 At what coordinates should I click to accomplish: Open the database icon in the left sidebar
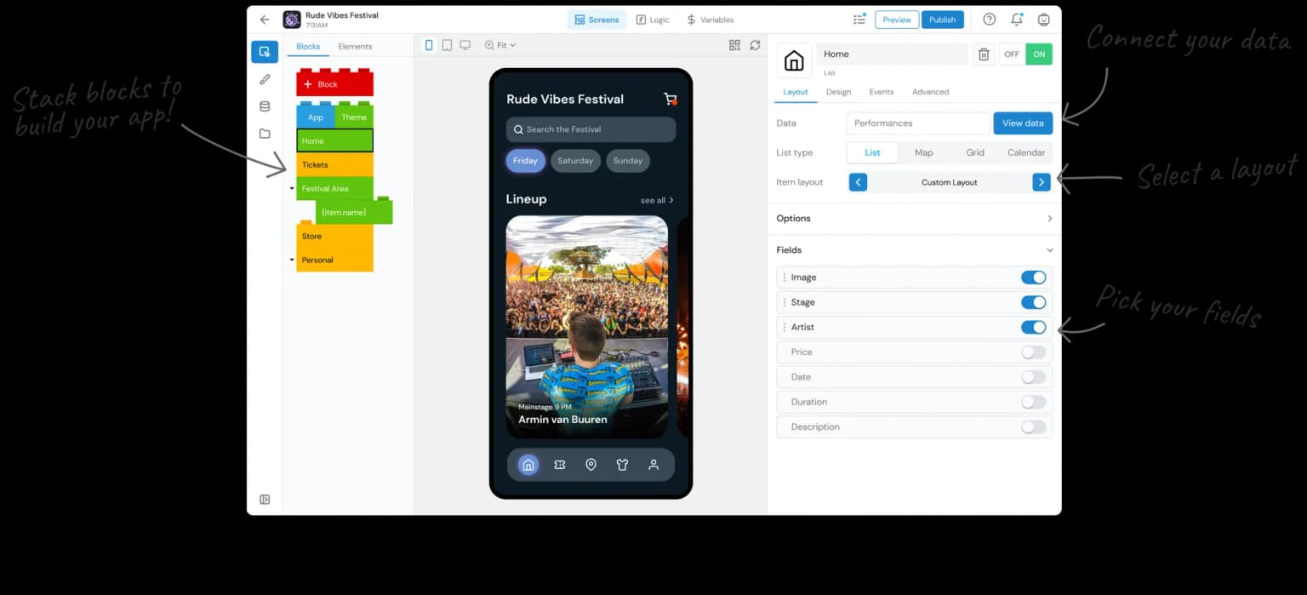pyautogui.click(x=264, y=106)
